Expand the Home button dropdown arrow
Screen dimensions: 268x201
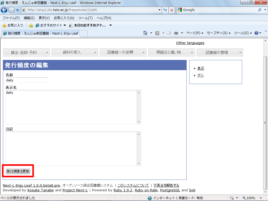(x=151, y=33)
